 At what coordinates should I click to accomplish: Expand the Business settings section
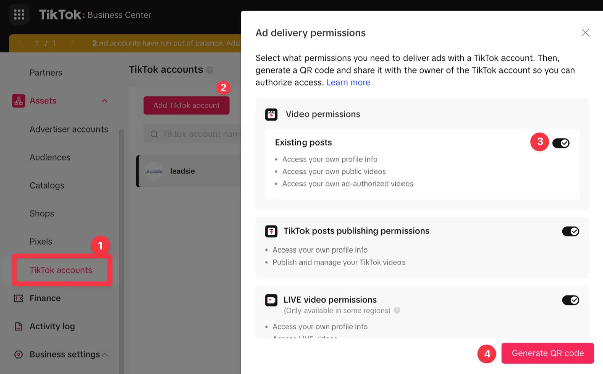pyautogui.click(x=104, y=354)
